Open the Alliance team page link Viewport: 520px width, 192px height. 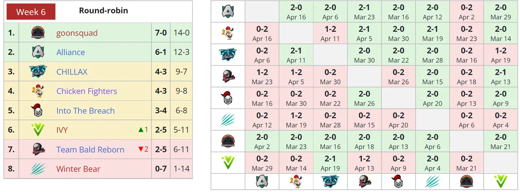(71, 52)
